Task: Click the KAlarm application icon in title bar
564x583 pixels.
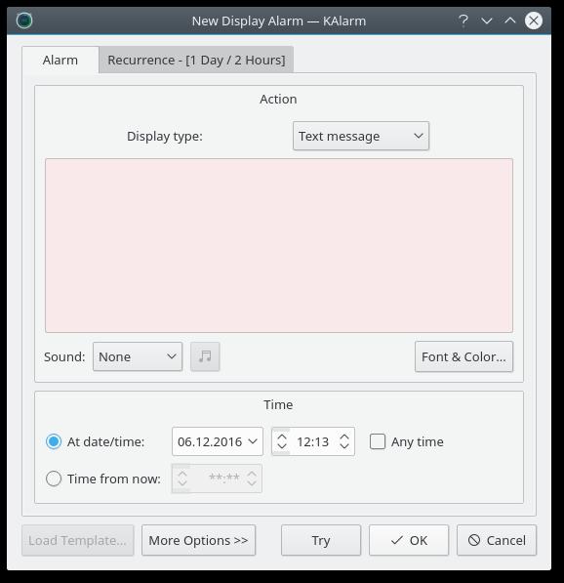Action: click(x=24, y=21)
